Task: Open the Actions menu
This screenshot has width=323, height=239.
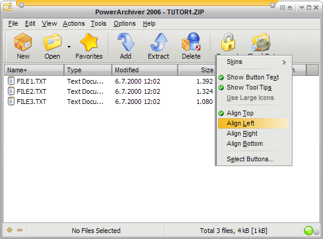Action: pos(74,23)
